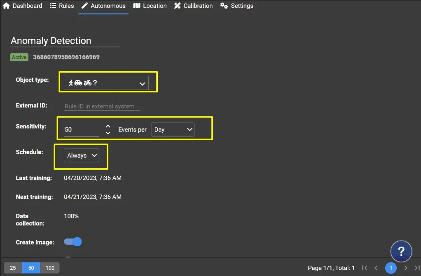421x276 pixels.
Task: Click the Data collection 100% value
Action: (x=71, y=216)
